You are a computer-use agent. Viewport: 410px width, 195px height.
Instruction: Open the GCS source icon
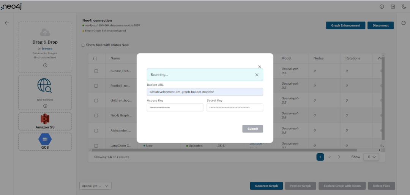pos(45,139)
